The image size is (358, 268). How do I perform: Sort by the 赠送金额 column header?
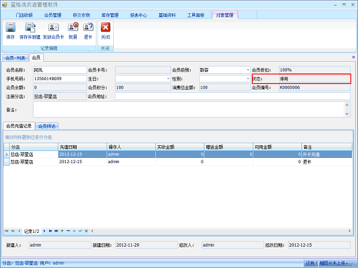pyautogui.click(x=229, y=147)
